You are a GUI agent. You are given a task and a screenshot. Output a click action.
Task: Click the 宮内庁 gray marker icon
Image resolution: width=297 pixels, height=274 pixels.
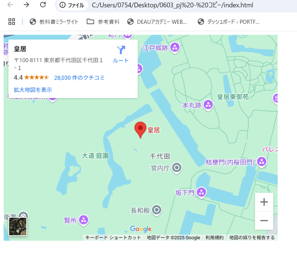[177, 168]
